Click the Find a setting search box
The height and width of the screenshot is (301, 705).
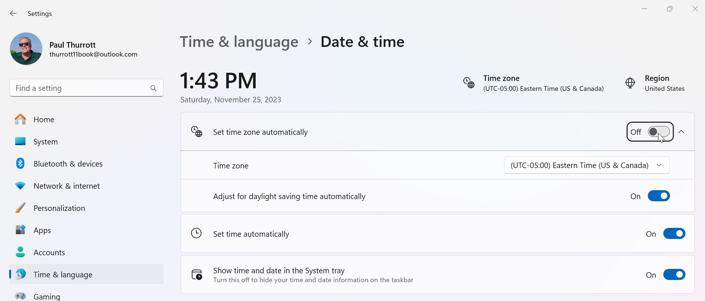79,88
